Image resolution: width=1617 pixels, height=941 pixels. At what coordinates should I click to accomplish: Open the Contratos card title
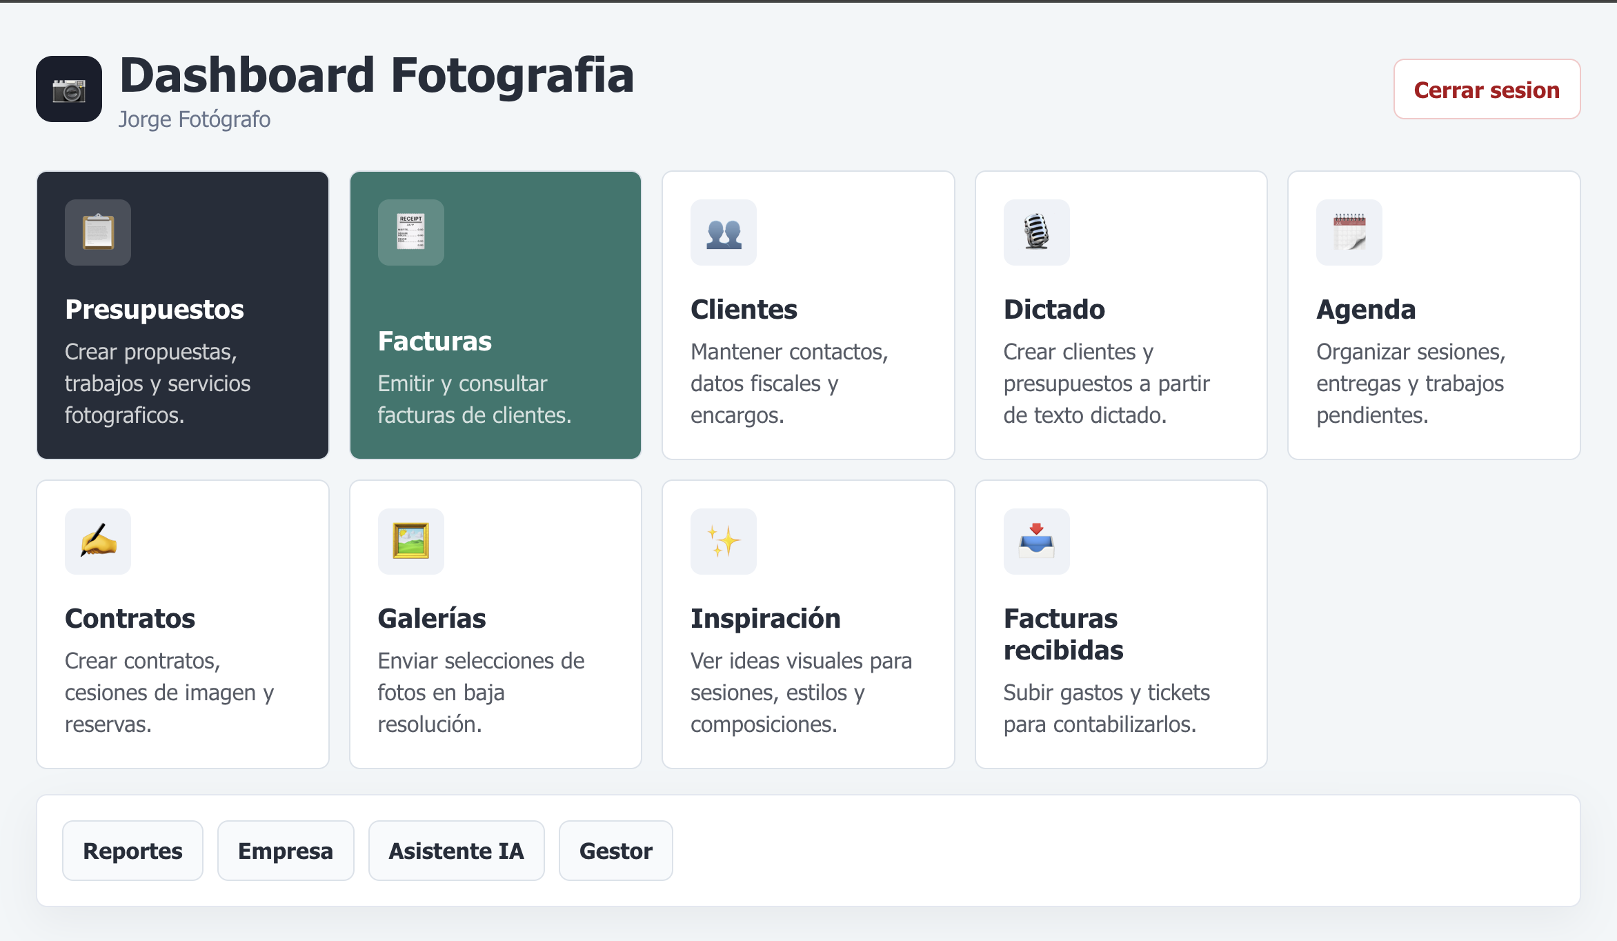[130, 618]
